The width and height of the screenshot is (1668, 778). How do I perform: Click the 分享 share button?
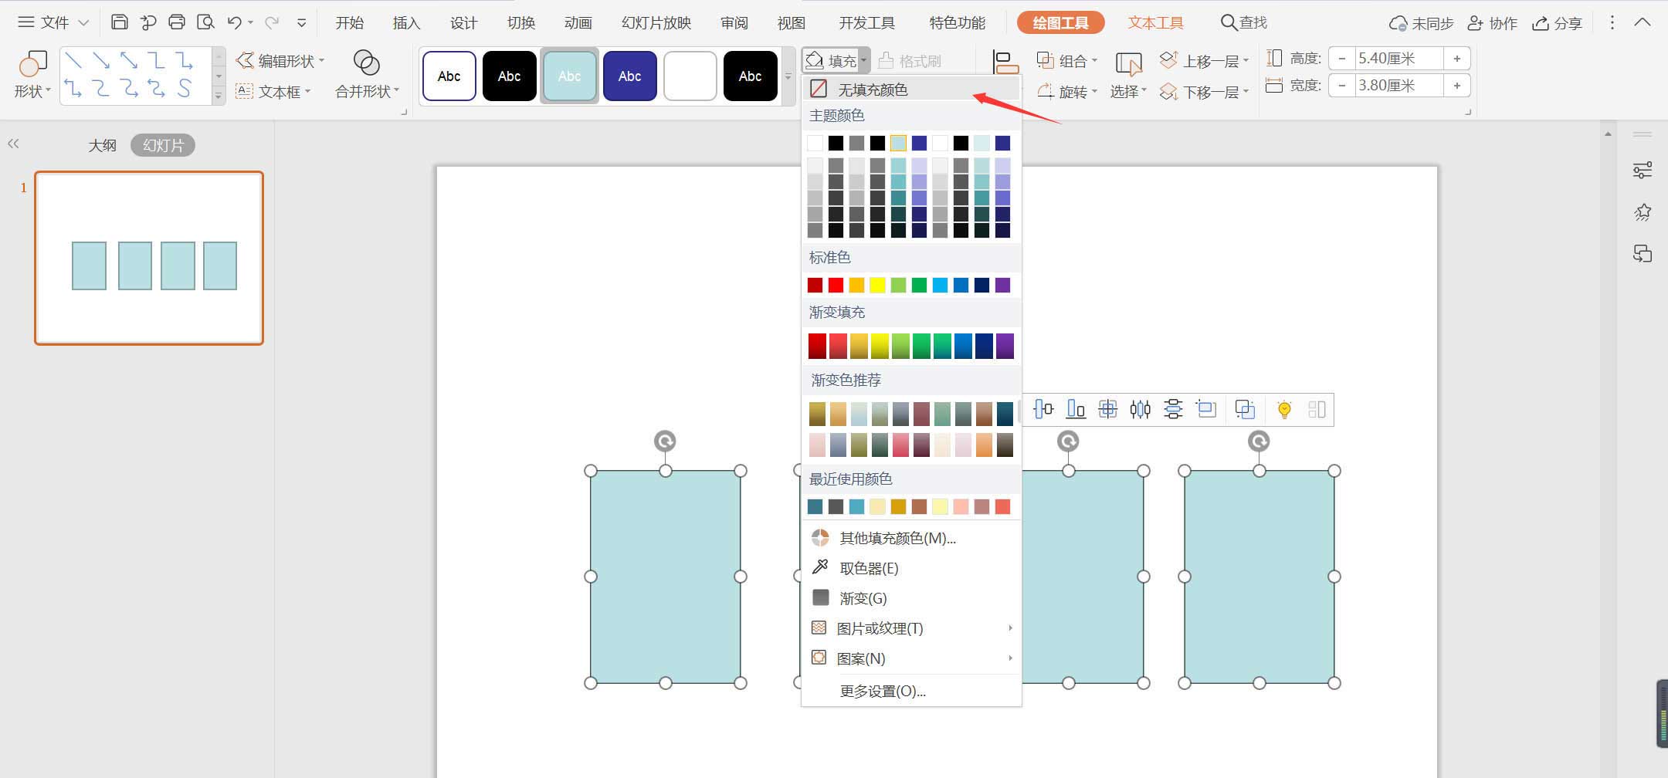(1558, 23)
